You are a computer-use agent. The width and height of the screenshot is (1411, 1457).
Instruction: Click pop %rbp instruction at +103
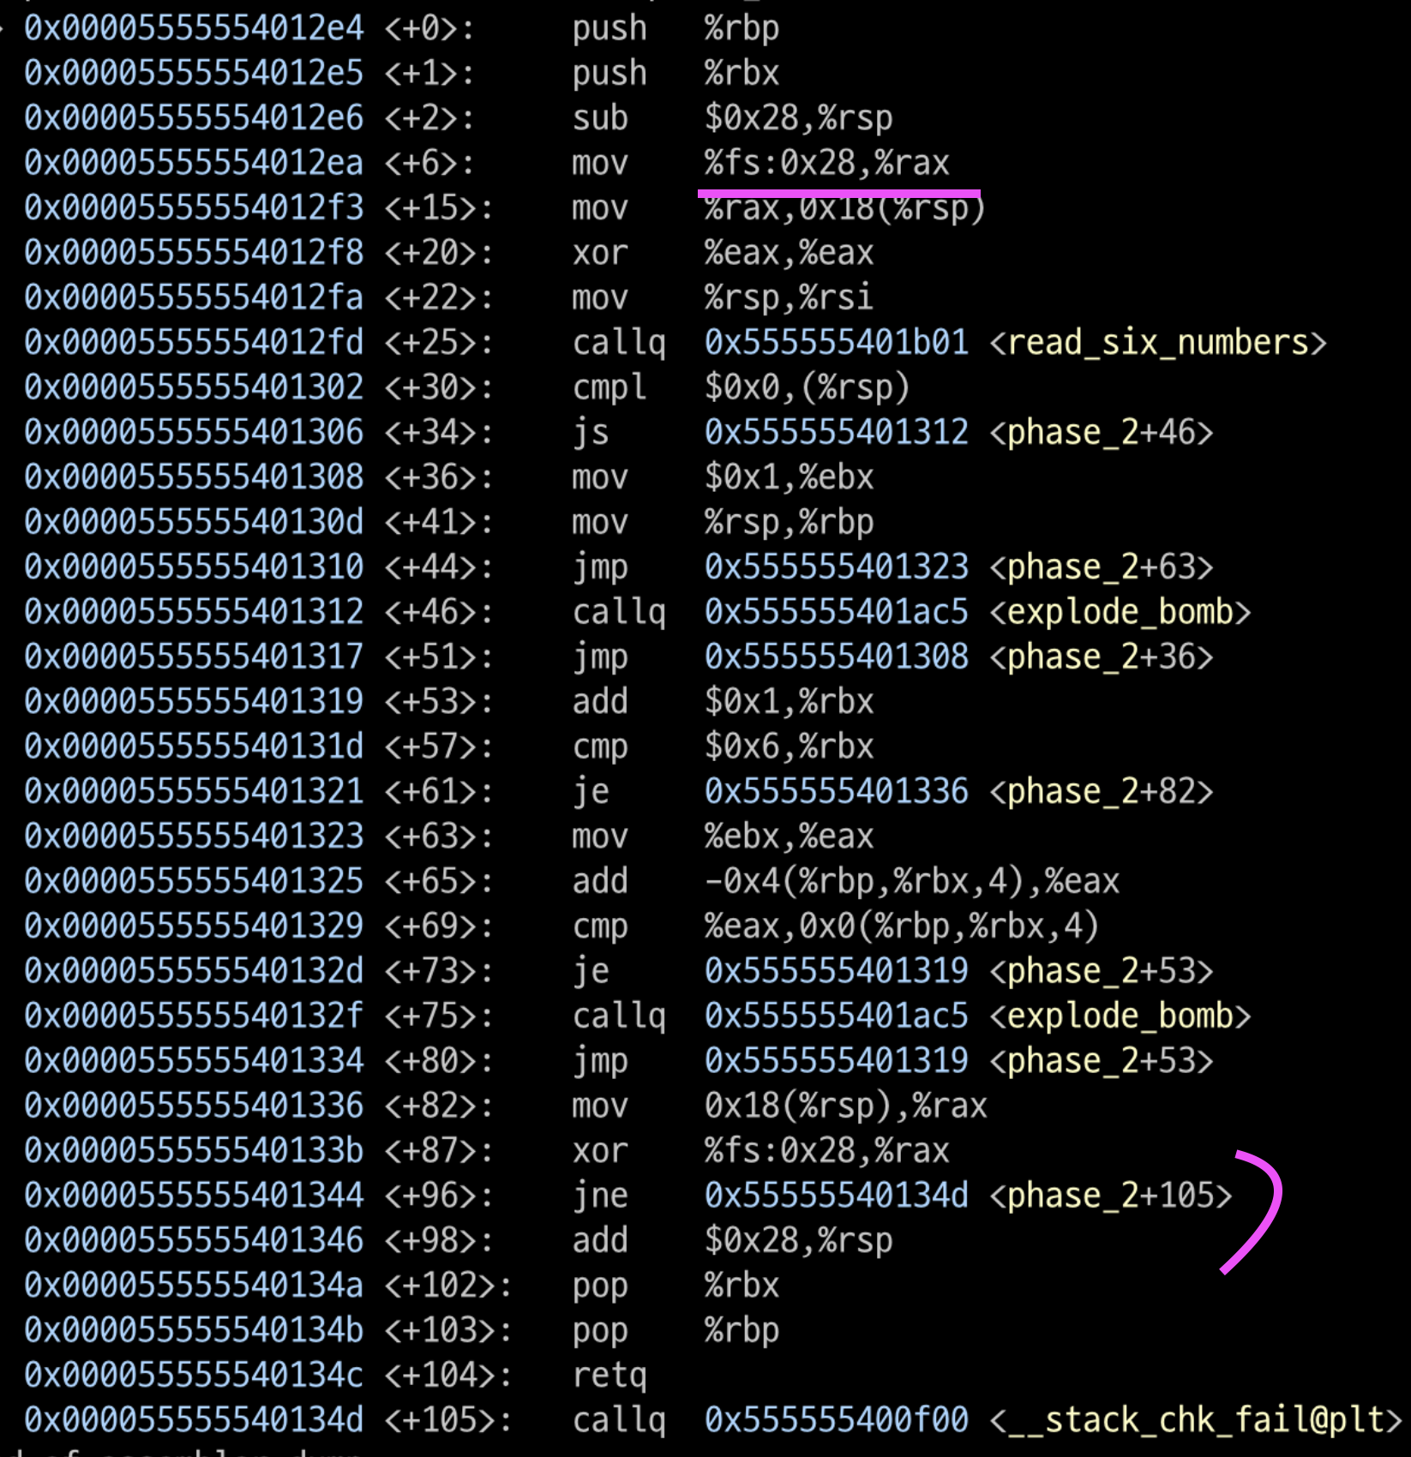coord(675,1330)
